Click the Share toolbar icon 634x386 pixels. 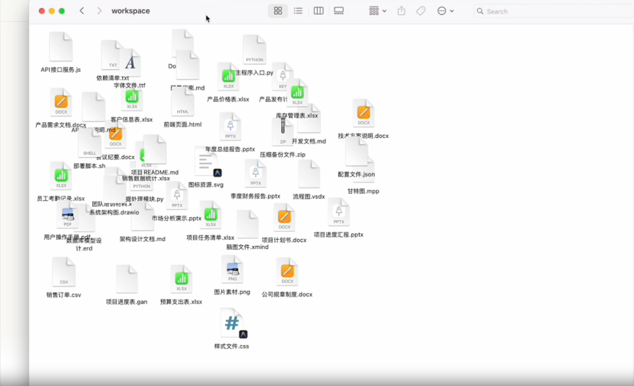402,11
